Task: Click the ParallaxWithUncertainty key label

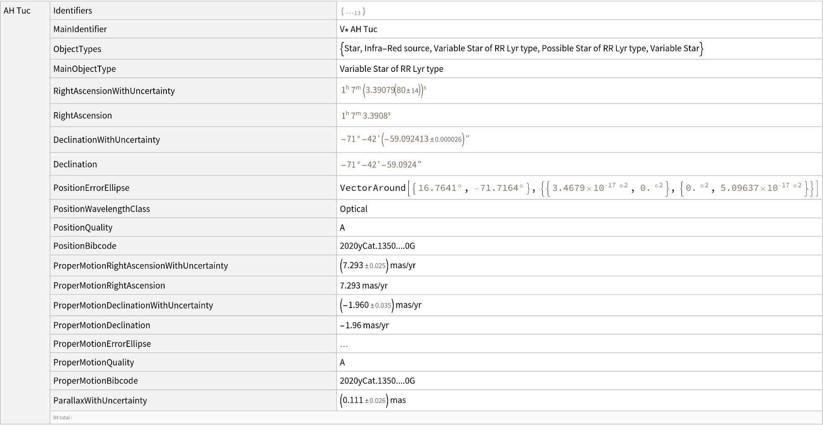Action: click(x=100, y=401)
